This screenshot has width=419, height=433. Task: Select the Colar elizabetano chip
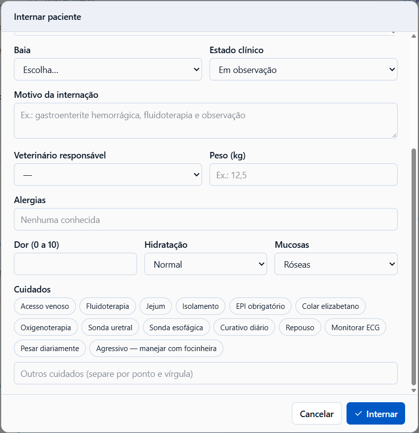331,306
